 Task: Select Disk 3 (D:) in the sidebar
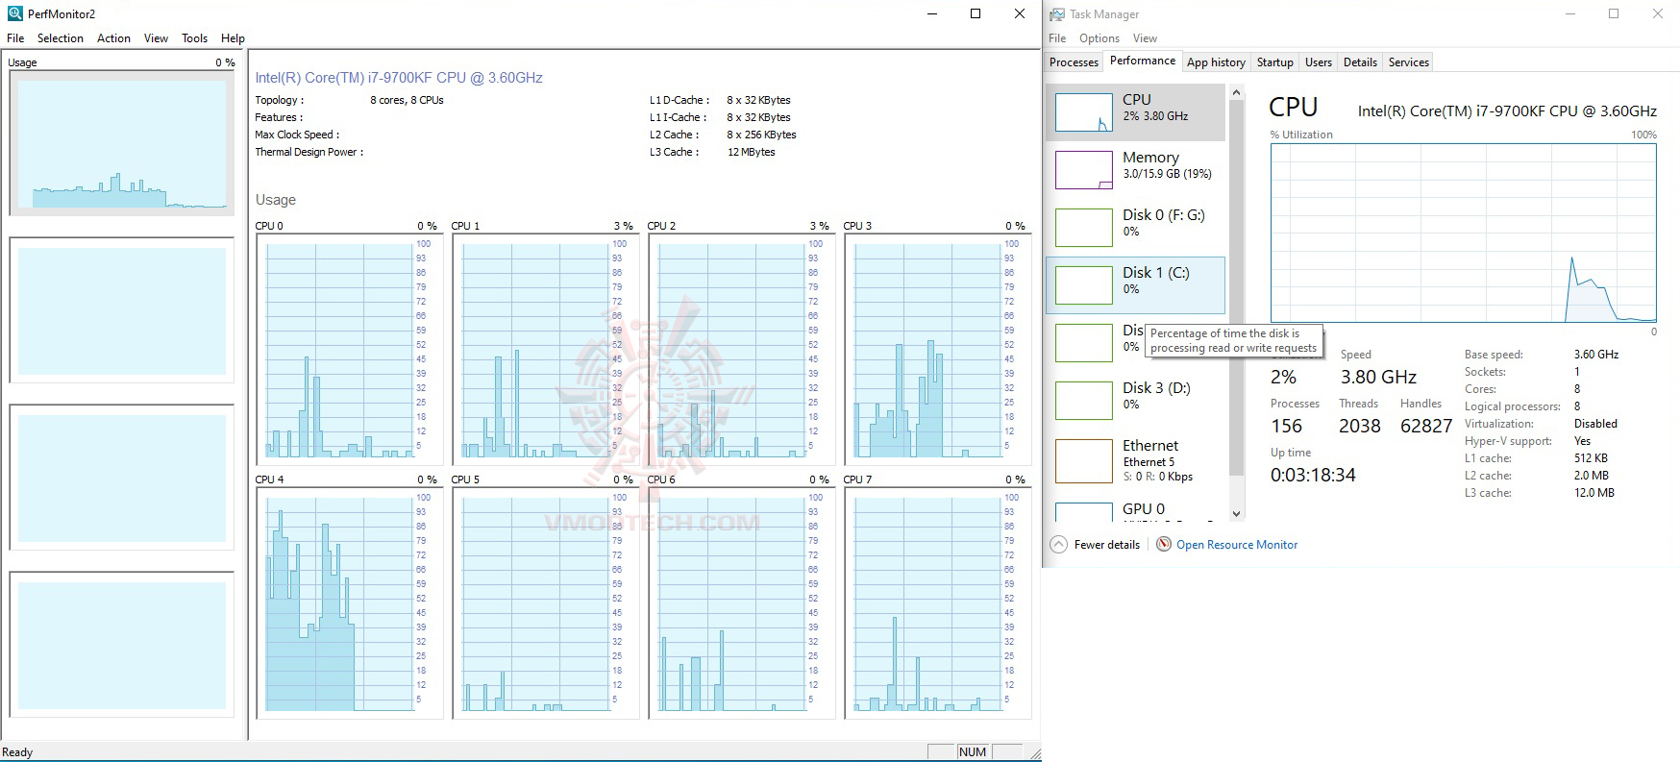pos(1135,401)
